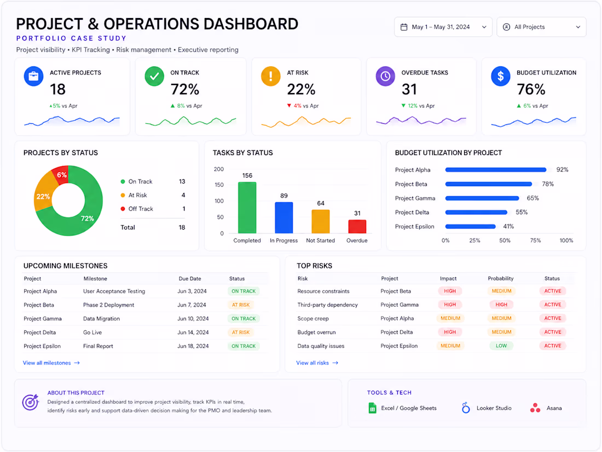602x452 pixels.
Task: Click the orange At Risk legend dot
Action: pos(123,195)
